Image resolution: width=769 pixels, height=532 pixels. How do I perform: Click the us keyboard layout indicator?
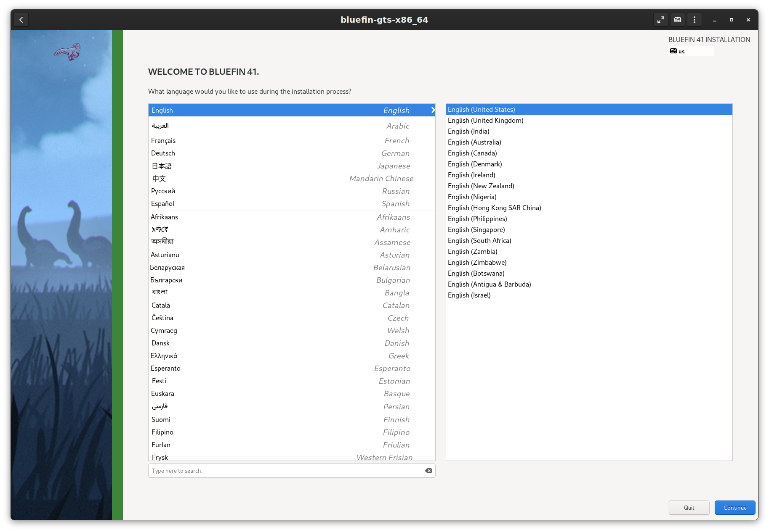tap(691, 51)
